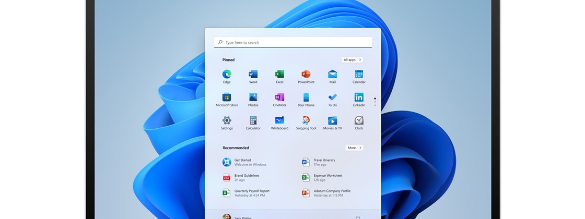Screen dimensions: 585x219
Task: Launch the Calculator app
Action: (x=253, y=123)
